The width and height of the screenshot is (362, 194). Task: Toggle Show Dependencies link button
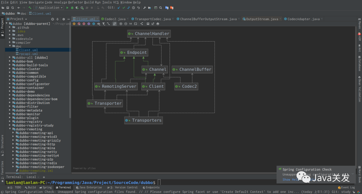[115, 24]
